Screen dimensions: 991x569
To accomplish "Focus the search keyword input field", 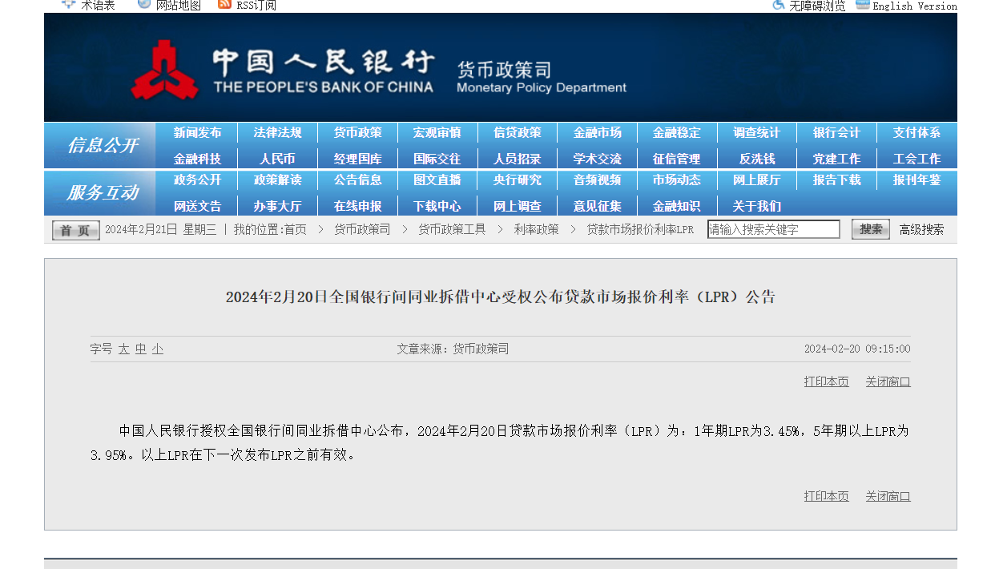I will (774, 229).
